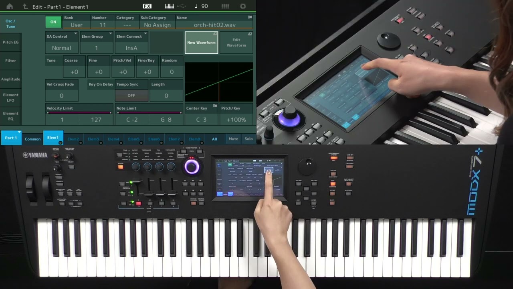Turn off the element ON switch
513x289 pixels.
pos(53,22)
